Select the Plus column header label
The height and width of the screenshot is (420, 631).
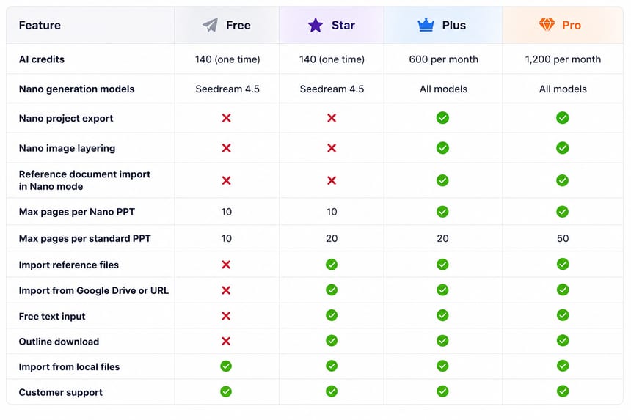454,26
